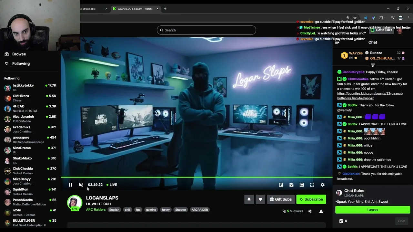
Task: Open Chrome zoom magnifier icon in address bar
Action: 348,18
